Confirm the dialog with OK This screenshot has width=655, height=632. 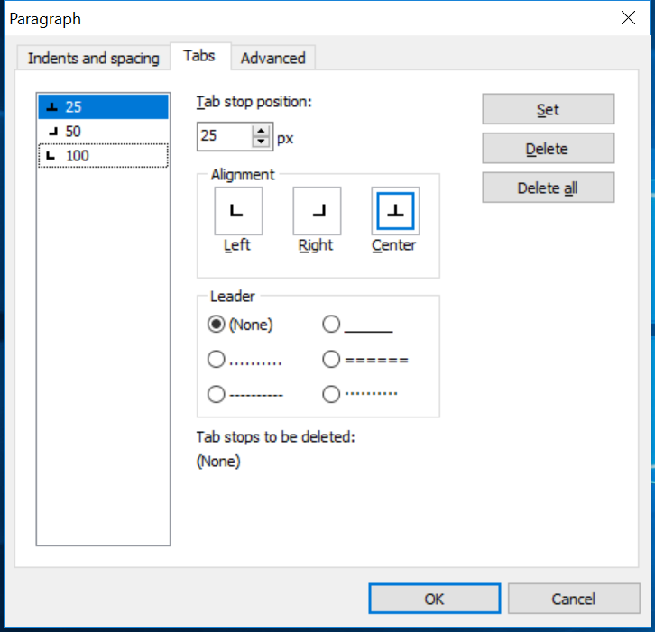point(434,599)
